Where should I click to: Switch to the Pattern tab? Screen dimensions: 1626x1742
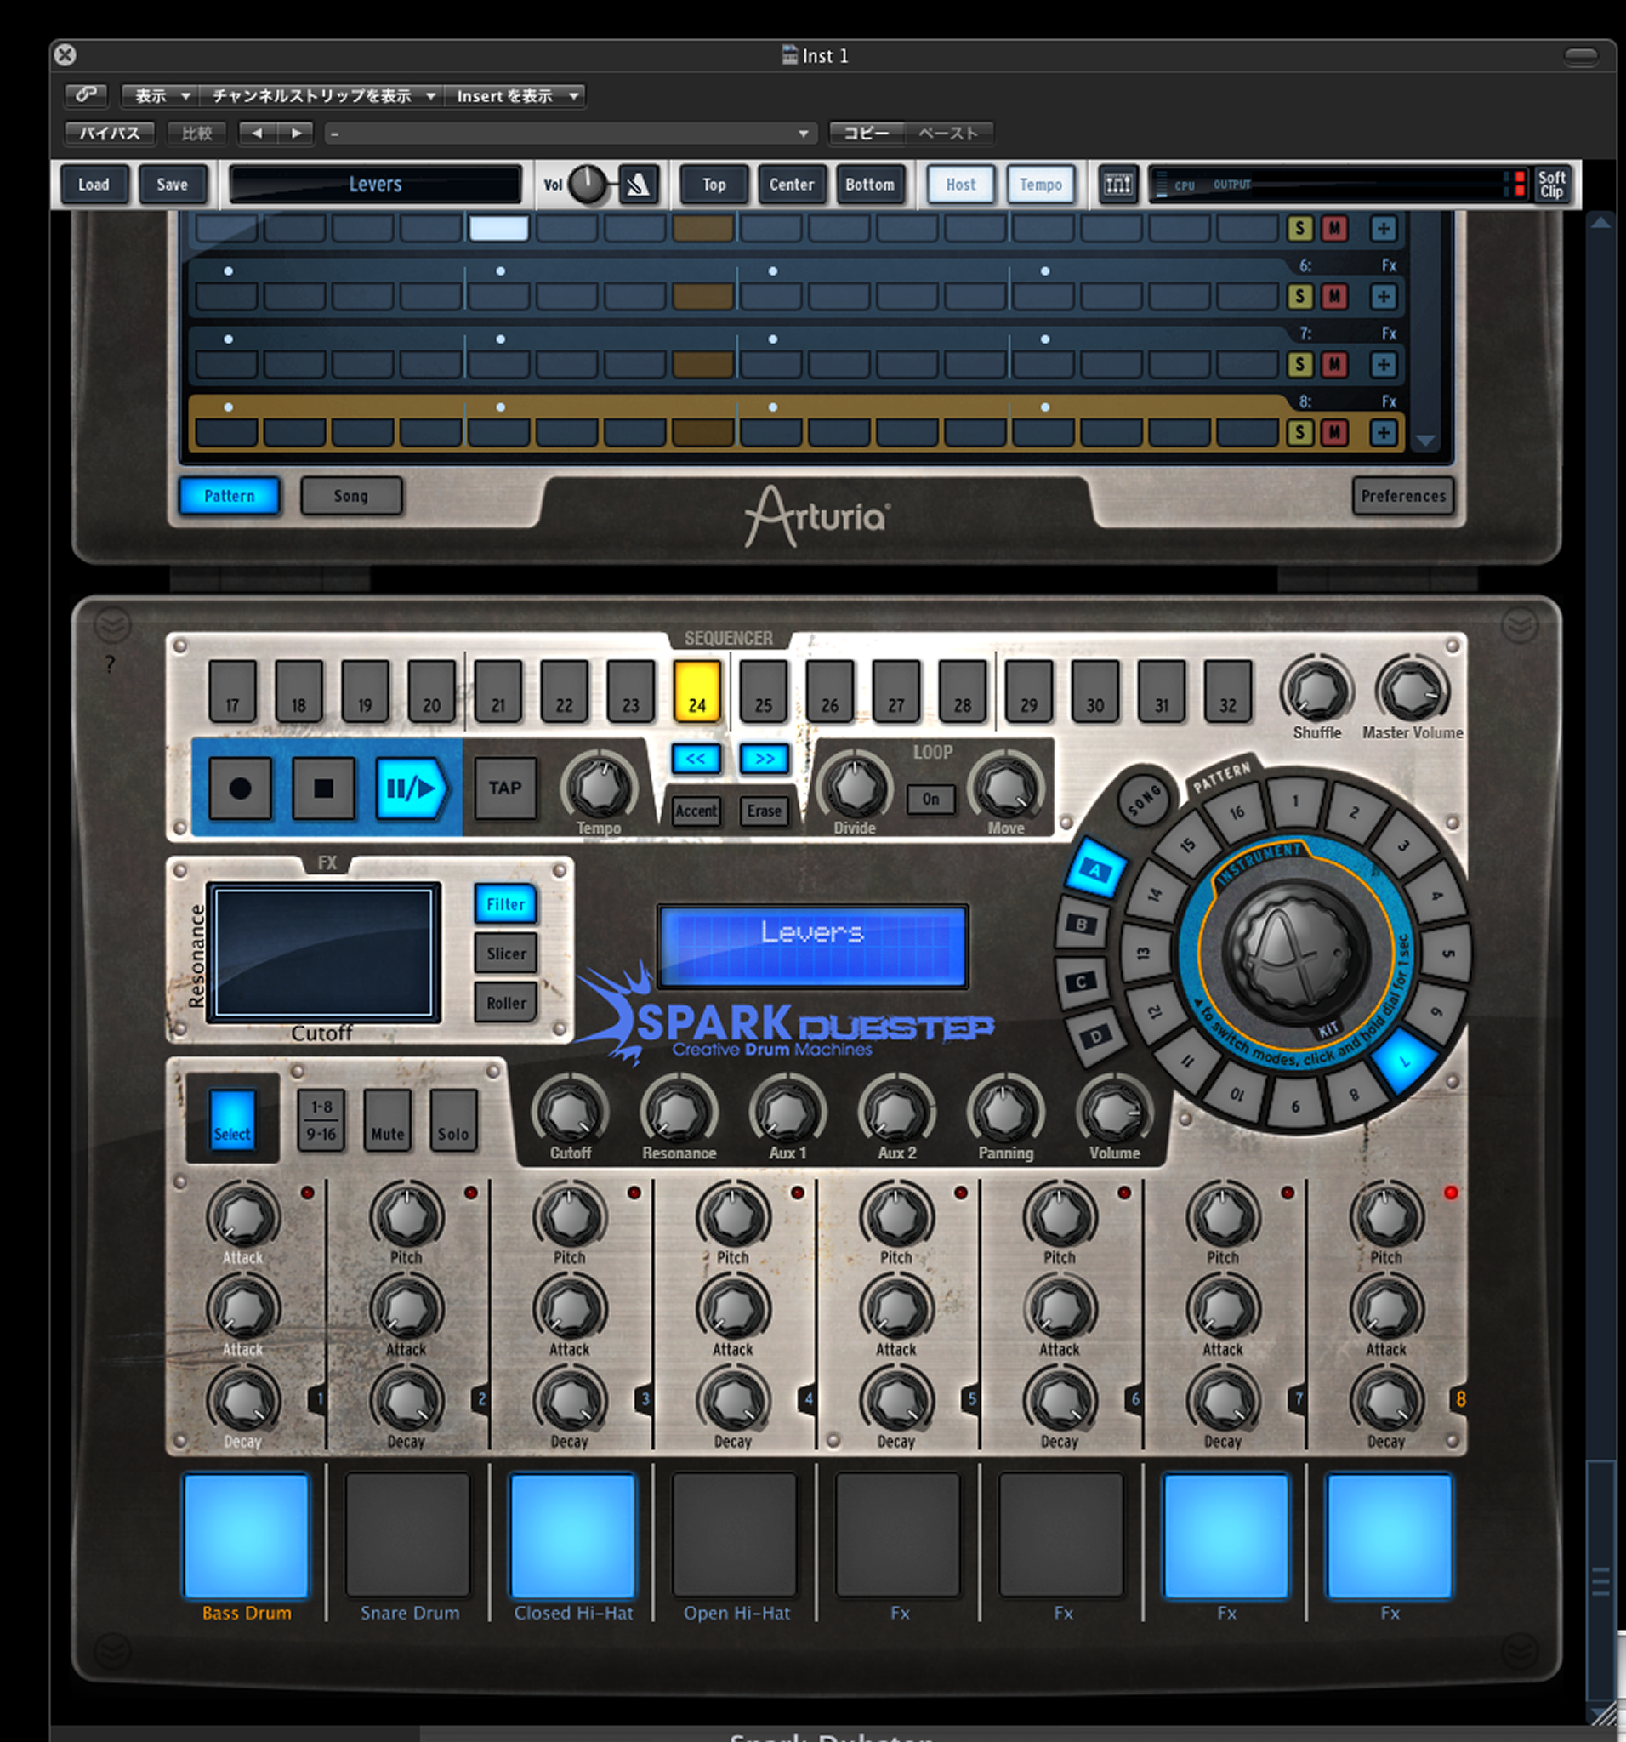pos(230,496)
